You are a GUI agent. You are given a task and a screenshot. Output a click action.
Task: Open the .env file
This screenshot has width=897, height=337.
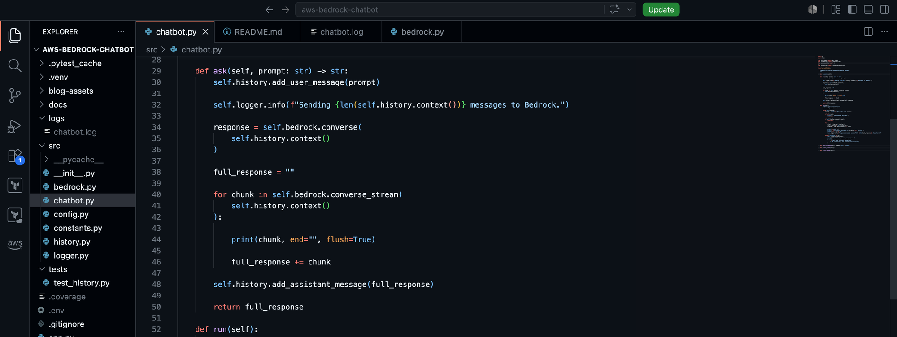coord(83,310)
